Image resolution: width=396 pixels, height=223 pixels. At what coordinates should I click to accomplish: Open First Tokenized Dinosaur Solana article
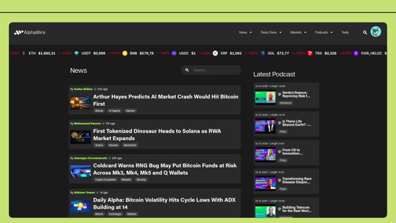point(157,134)
